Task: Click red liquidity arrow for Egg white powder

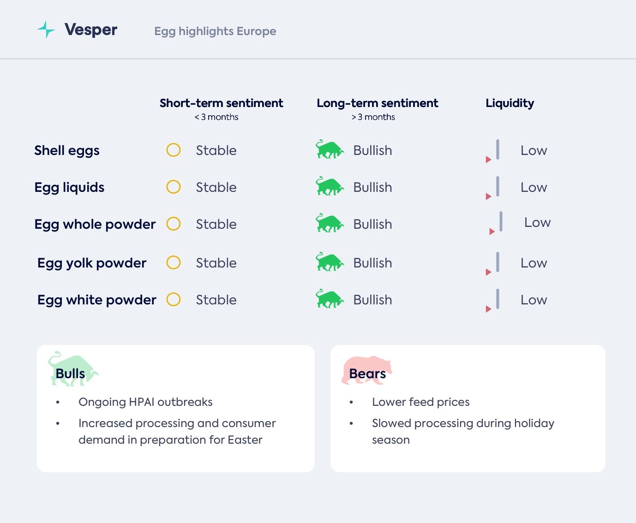Action: click(x=488, y=309)
